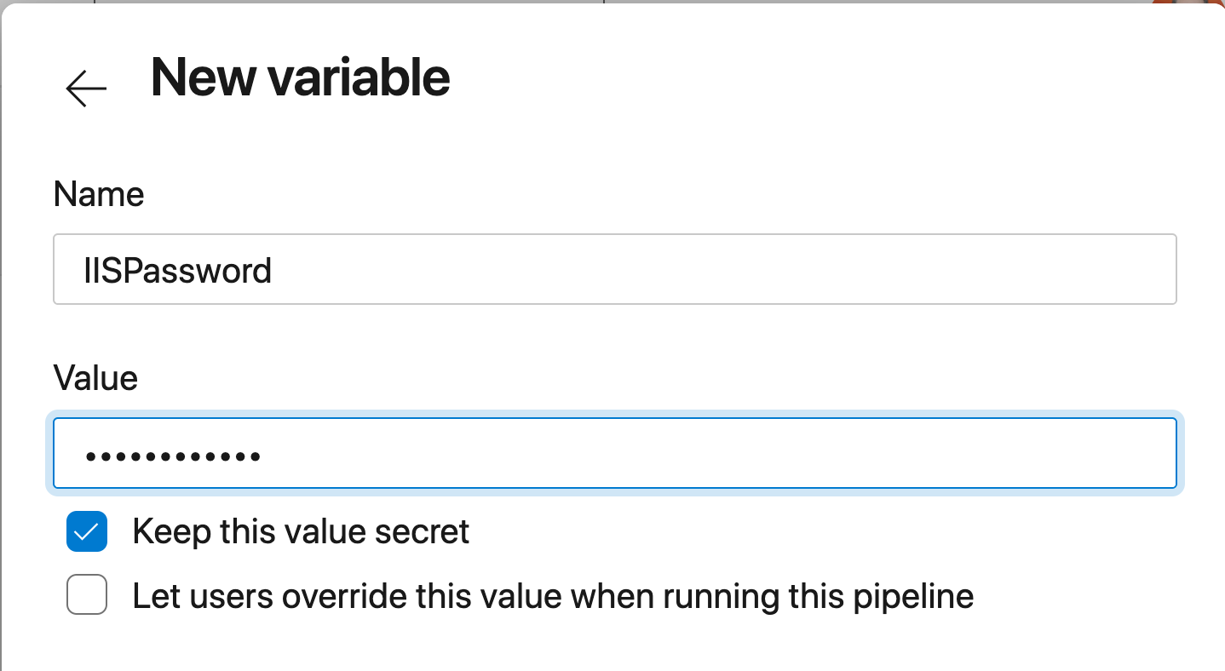This screenshot has width=1225, height=671.
Task: Focus the Name input field
Action: pos(613,269)
